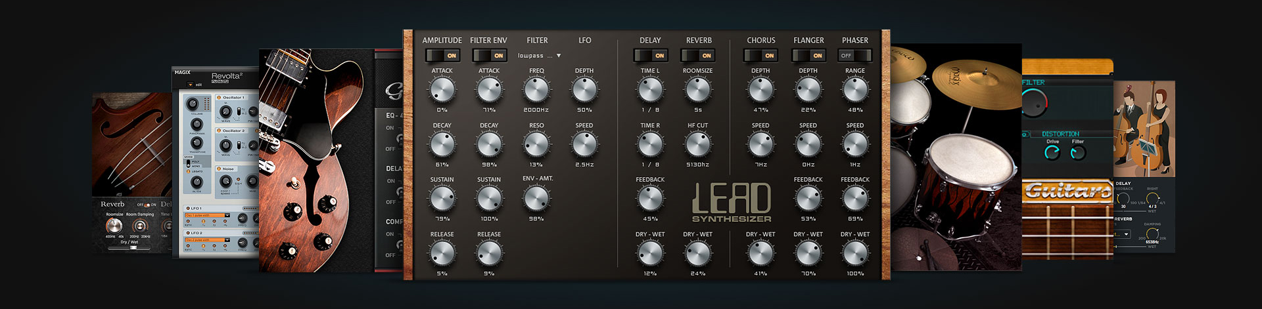This screenshot has width=1262, height=309.
Task: Click the Reverb HF Cut knob
Action: [698, 144]
